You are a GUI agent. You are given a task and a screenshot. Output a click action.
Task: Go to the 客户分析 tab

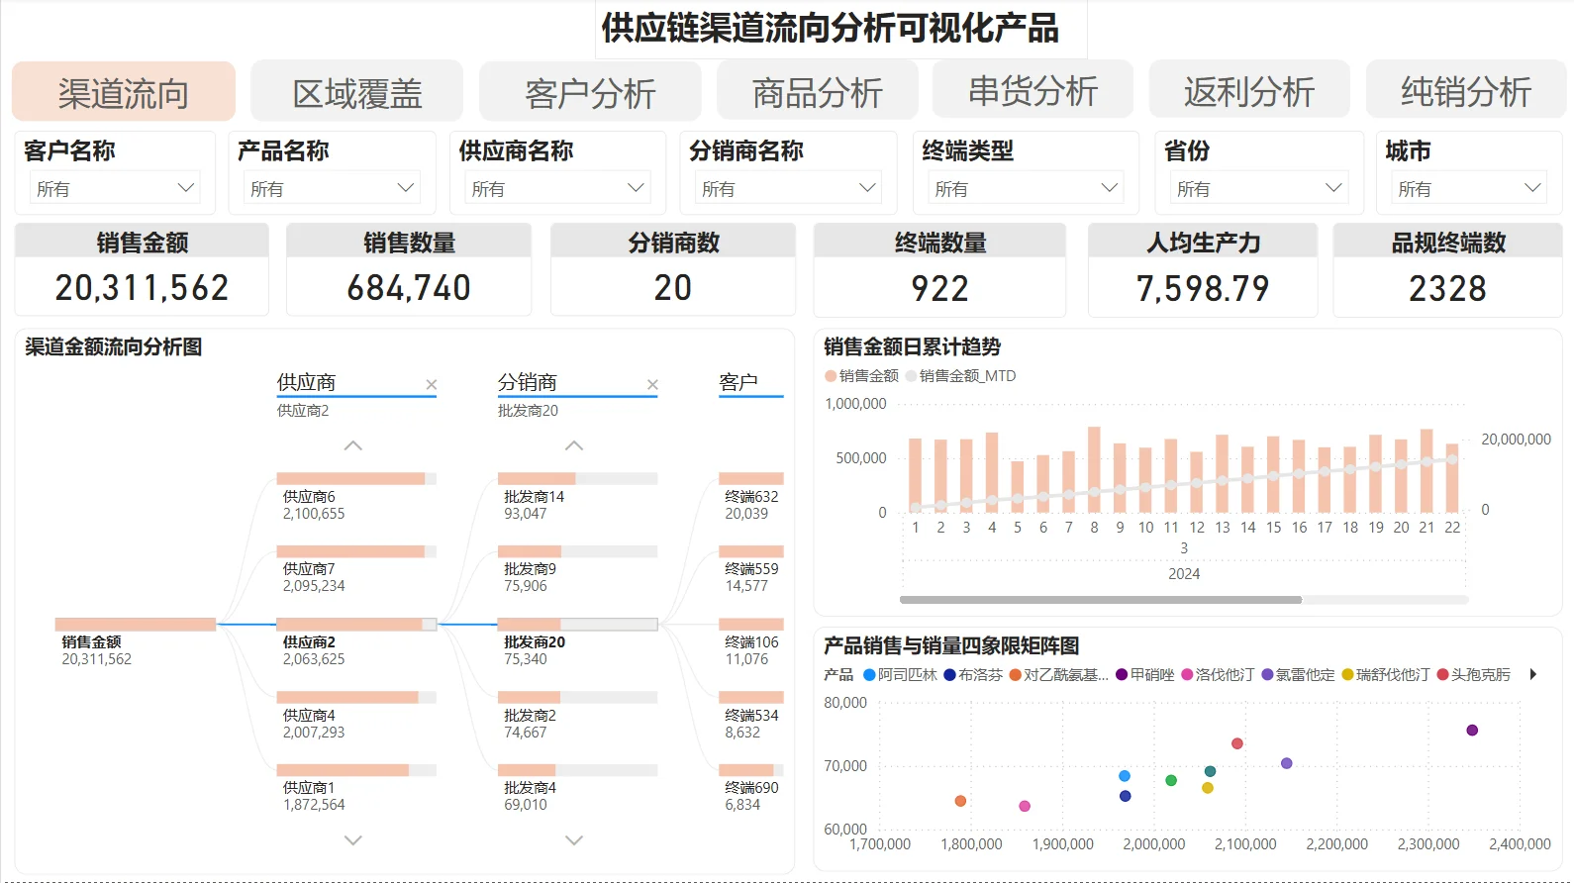click(590, 92)
